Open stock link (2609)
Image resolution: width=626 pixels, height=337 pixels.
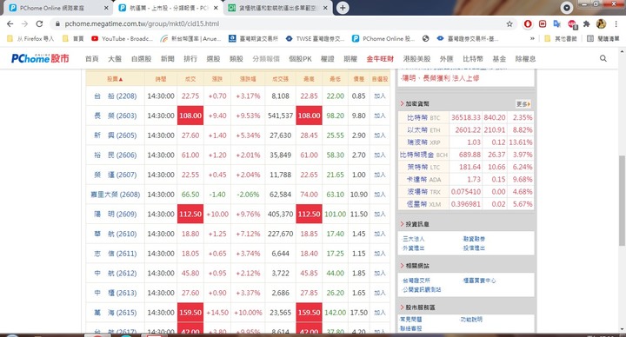116,215
